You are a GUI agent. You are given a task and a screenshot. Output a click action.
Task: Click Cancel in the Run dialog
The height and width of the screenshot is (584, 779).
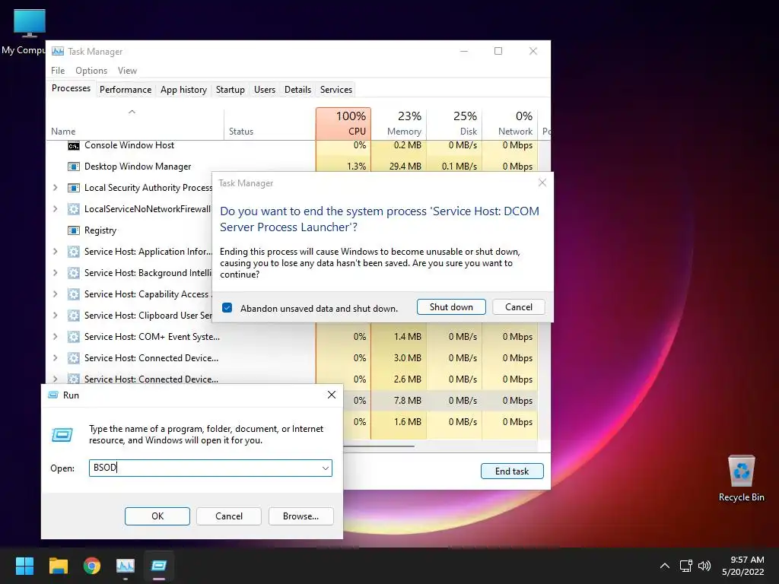[x=228, y=516]
